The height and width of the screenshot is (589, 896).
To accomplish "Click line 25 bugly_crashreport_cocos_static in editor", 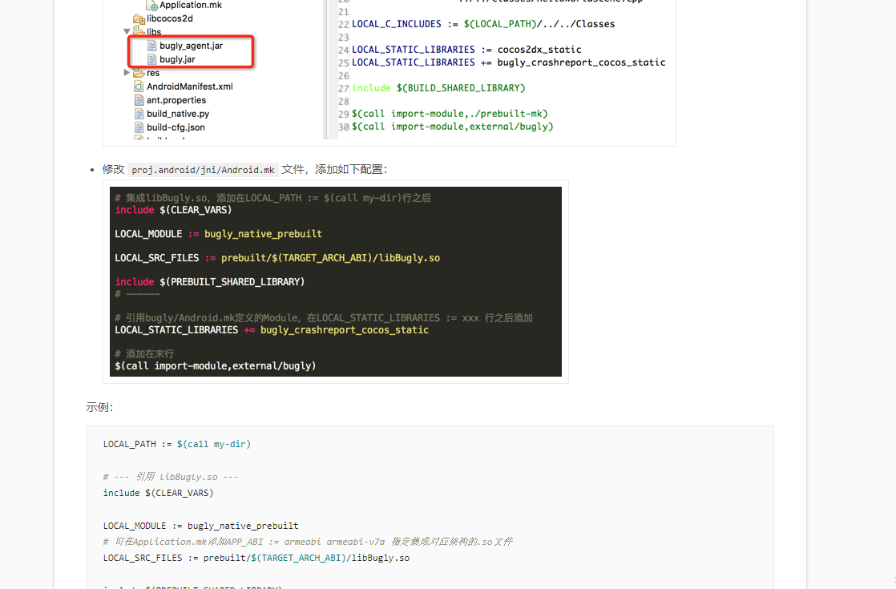I will tap(509, 63).
